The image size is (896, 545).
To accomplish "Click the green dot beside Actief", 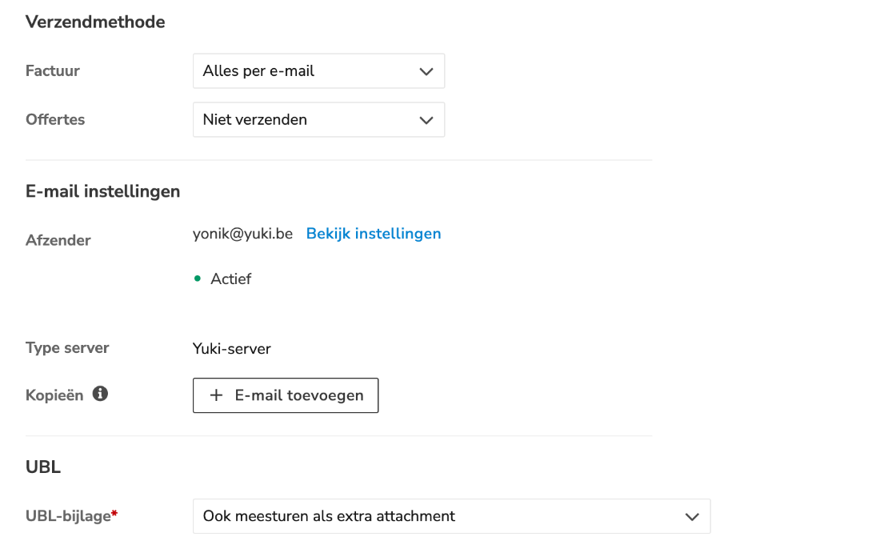I will (197, 279).
